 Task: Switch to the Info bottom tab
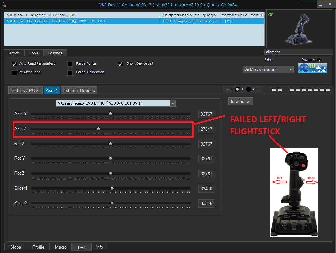[x=100, y=247]
